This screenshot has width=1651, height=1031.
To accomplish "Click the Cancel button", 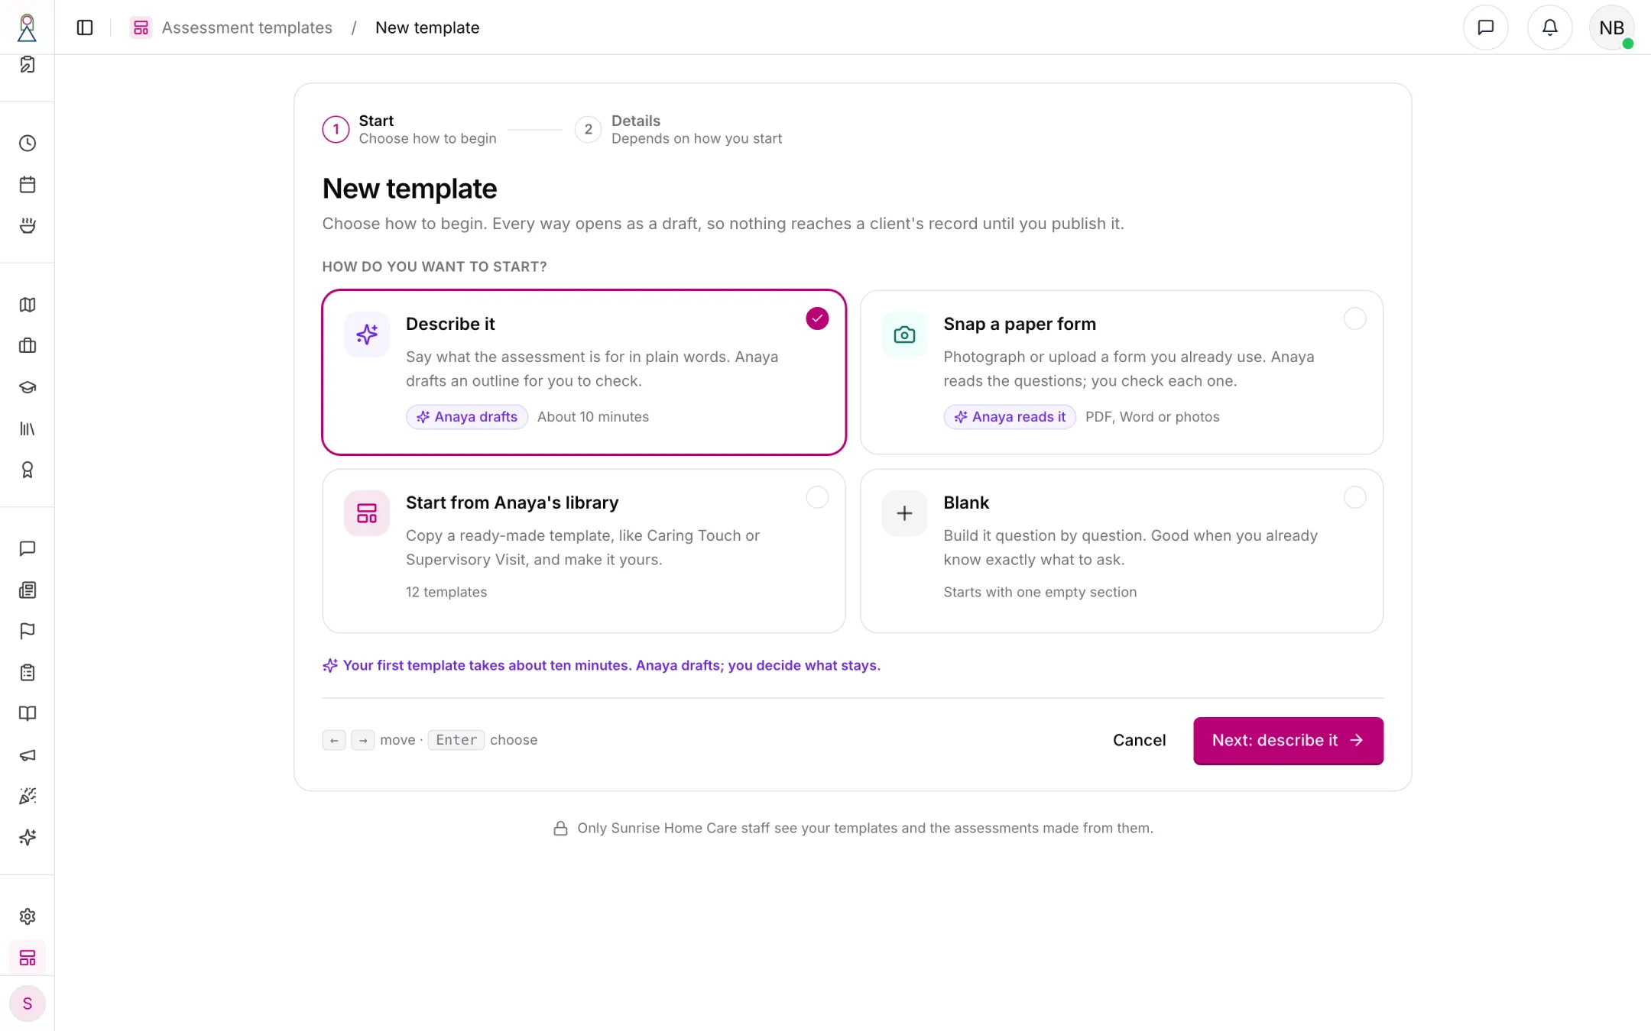I will pos(1139,740).
